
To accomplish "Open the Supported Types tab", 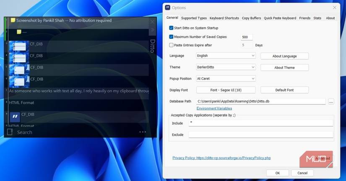I will click(194, 18).
